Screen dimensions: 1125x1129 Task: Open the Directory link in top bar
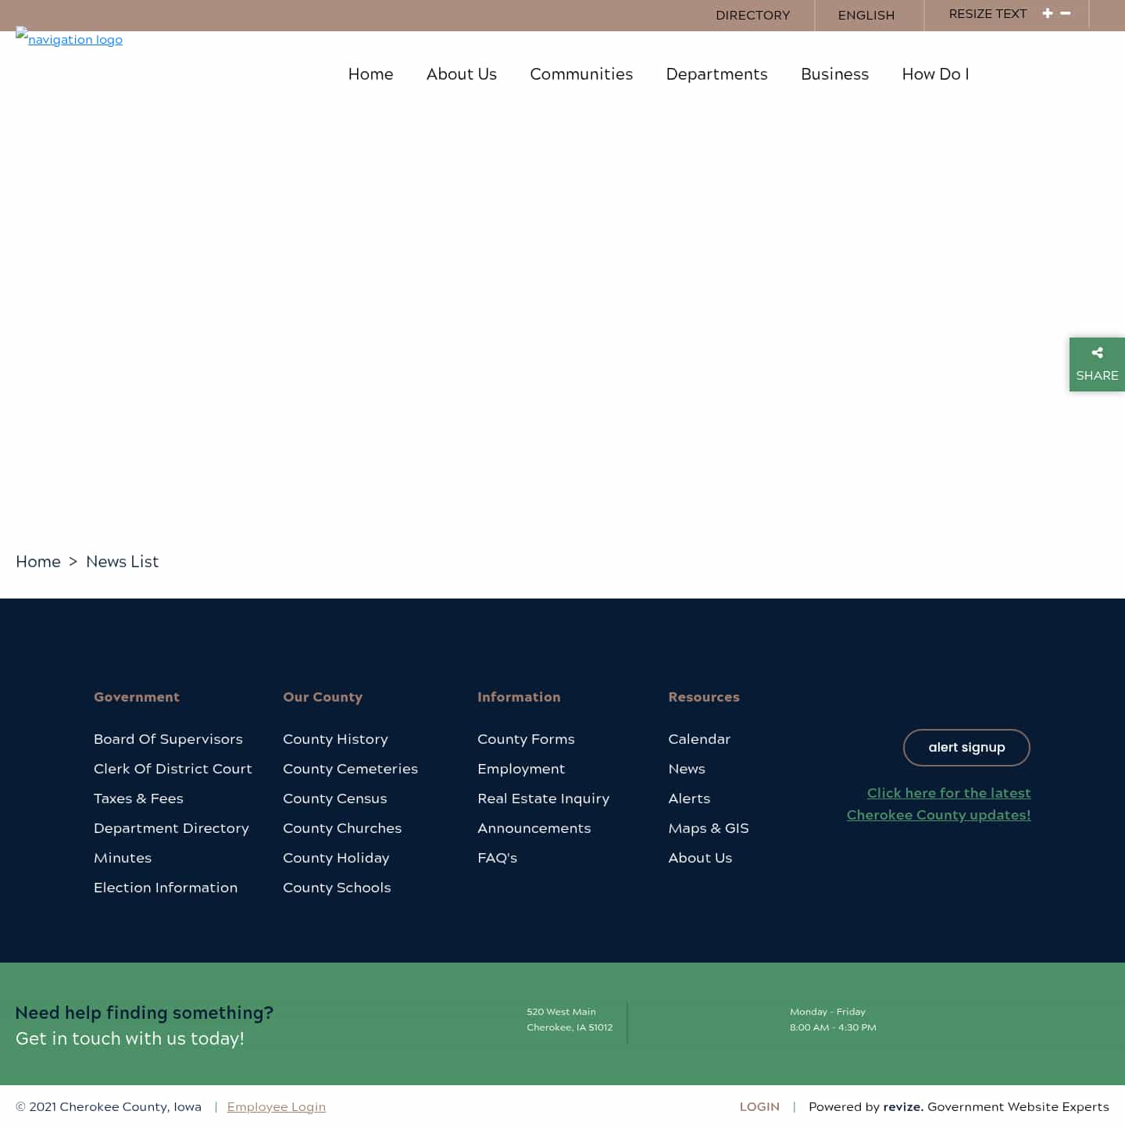(752, 15)
